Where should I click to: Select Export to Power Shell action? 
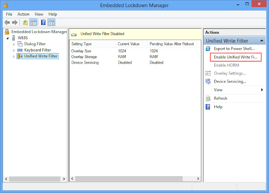(234, 49)
